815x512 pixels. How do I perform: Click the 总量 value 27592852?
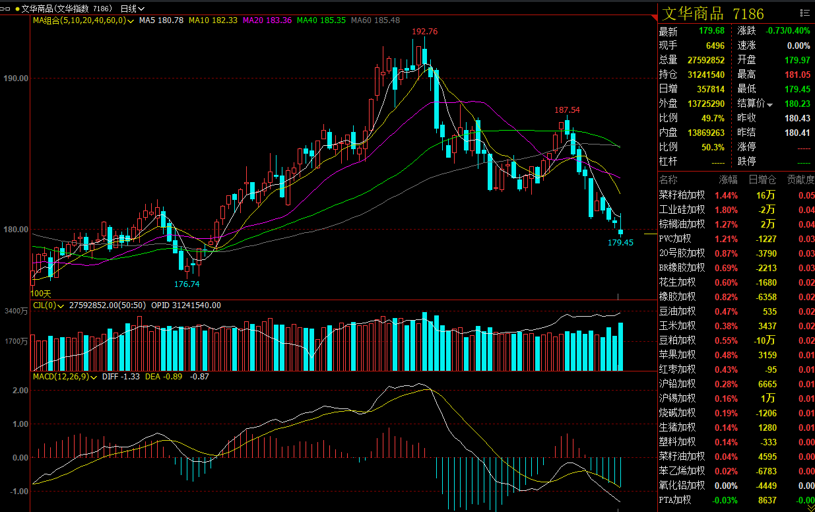click(x=706, y=60)
